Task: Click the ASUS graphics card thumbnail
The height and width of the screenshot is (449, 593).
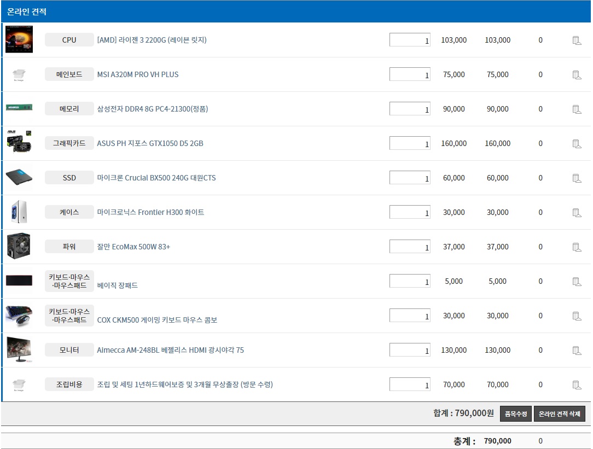Action: [x=19, y=142]
